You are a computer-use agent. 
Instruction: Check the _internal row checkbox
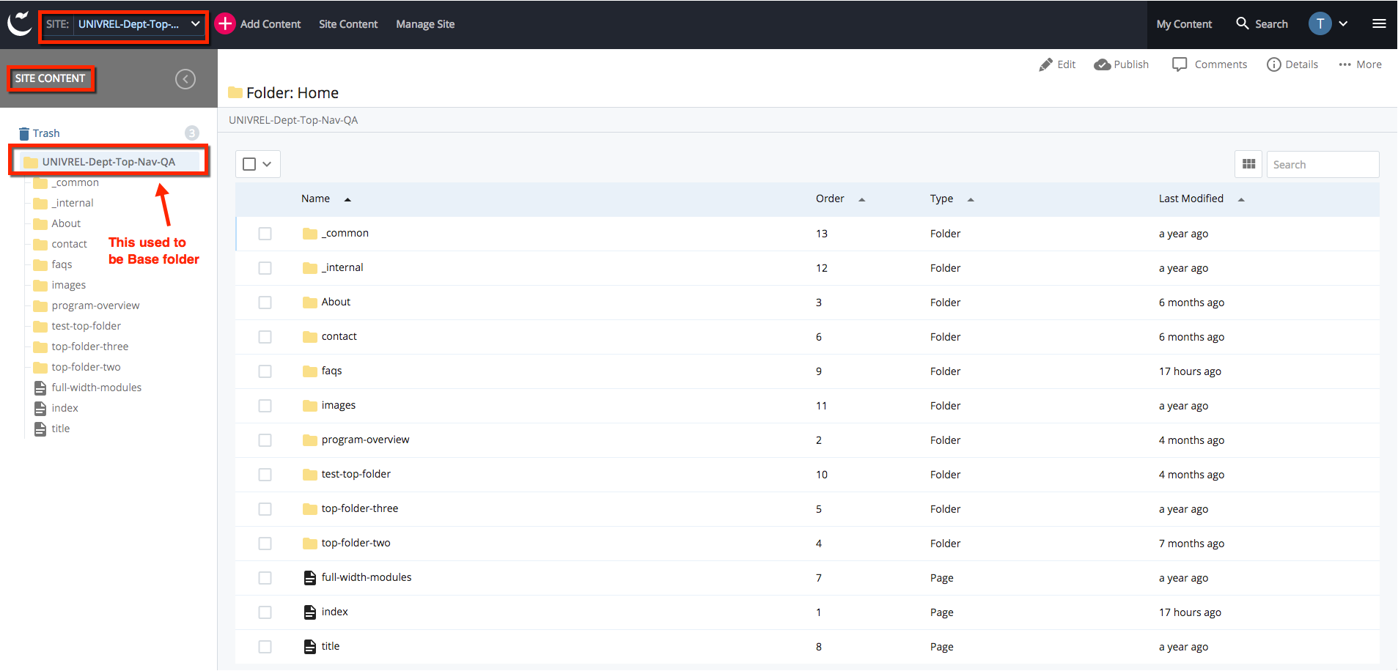point(265,268)
